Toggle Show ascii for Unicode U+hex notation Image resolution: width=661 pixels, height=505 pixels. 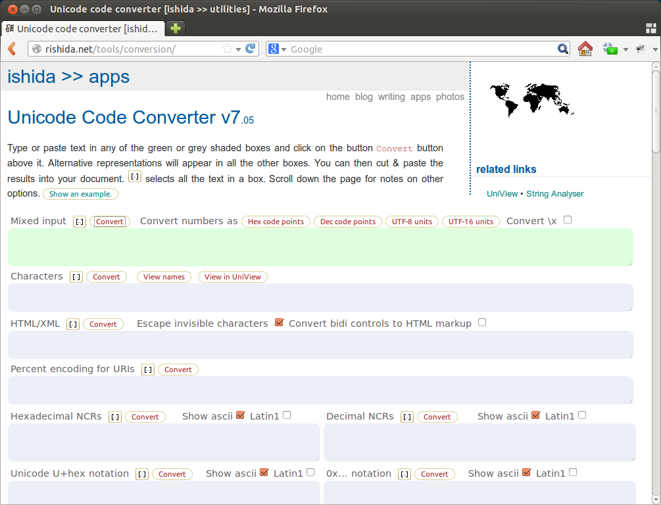point(264,472)
